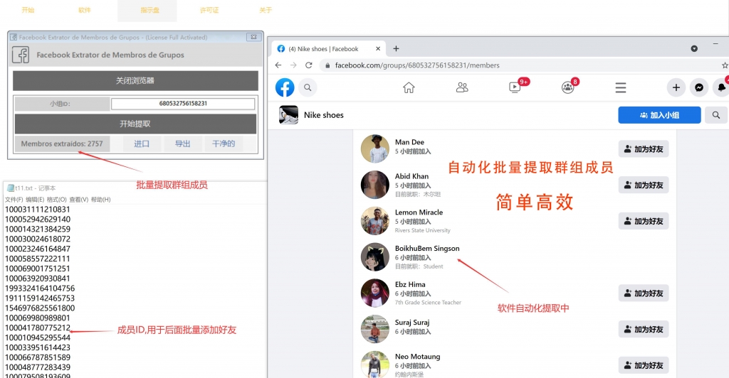
Task: Open Notepad 编辑(E) menu
Action: point(35,200)
